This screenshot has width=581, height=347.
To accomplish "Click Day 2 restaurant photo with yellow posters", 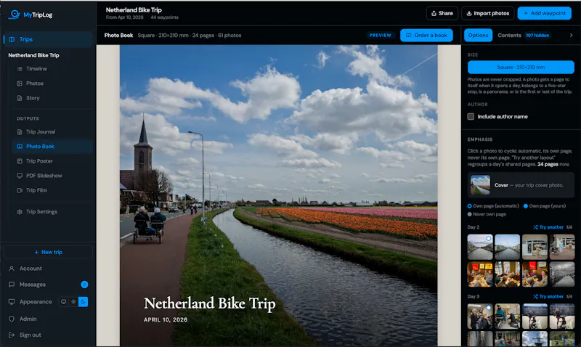I will (x=480, y=274).
